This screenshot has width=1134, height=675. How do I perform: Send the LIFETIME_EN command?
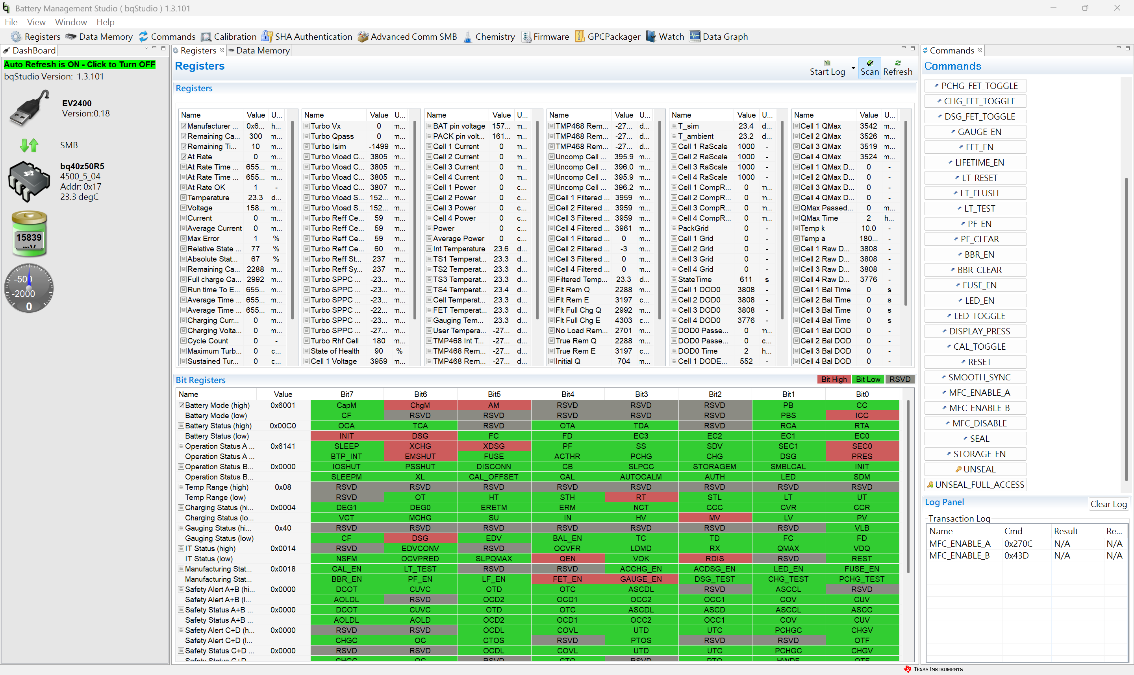[975, 162]
